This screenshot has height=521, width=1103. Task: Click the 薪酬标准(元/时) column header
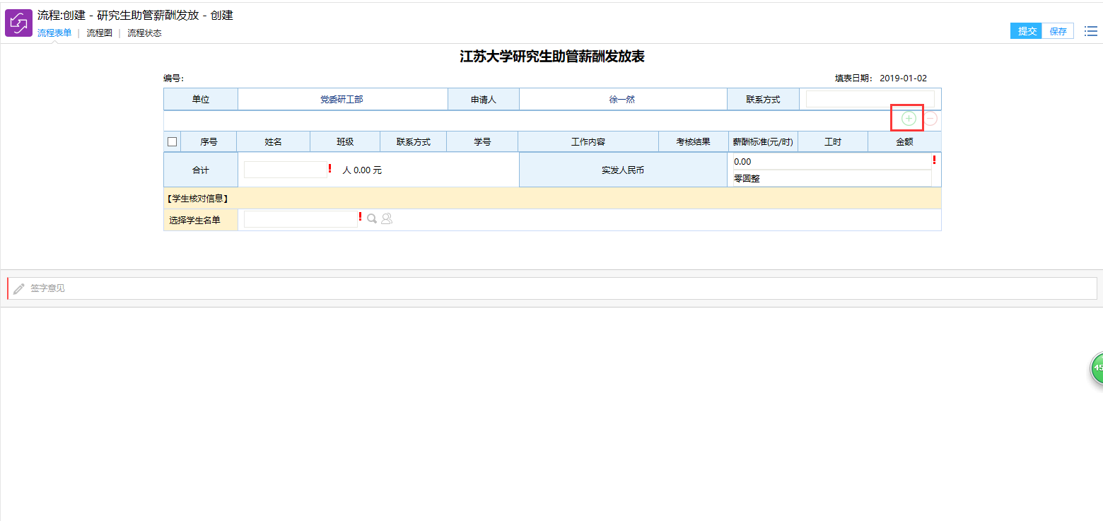[x=763, y=141]
